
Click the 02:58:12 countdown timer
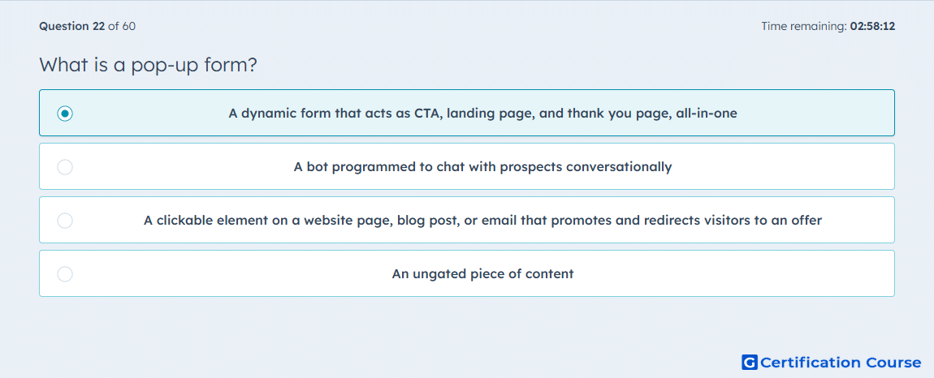tap(872, 26)
